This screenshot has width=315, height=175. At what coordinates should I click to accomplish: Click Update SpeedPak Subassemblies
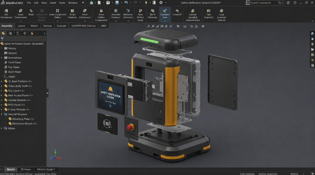(x=193, y=15)
